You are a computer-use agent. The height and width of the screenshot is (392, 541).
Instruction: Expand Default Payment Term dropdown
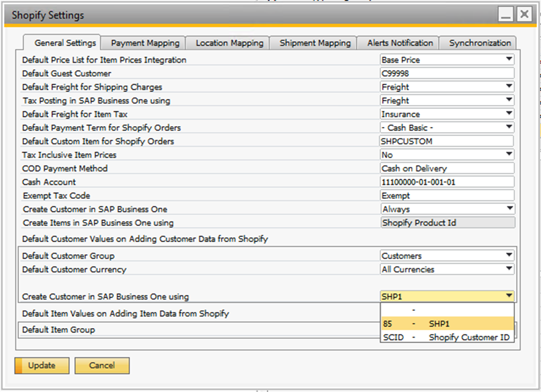coord(509,128)
